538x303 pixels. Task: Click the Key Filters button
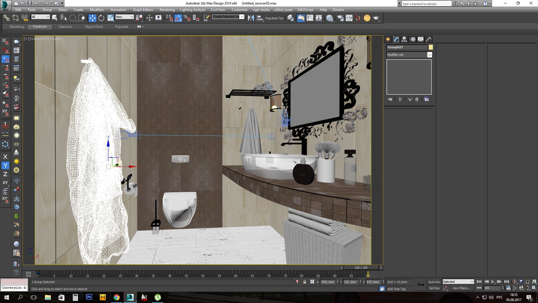461,288
